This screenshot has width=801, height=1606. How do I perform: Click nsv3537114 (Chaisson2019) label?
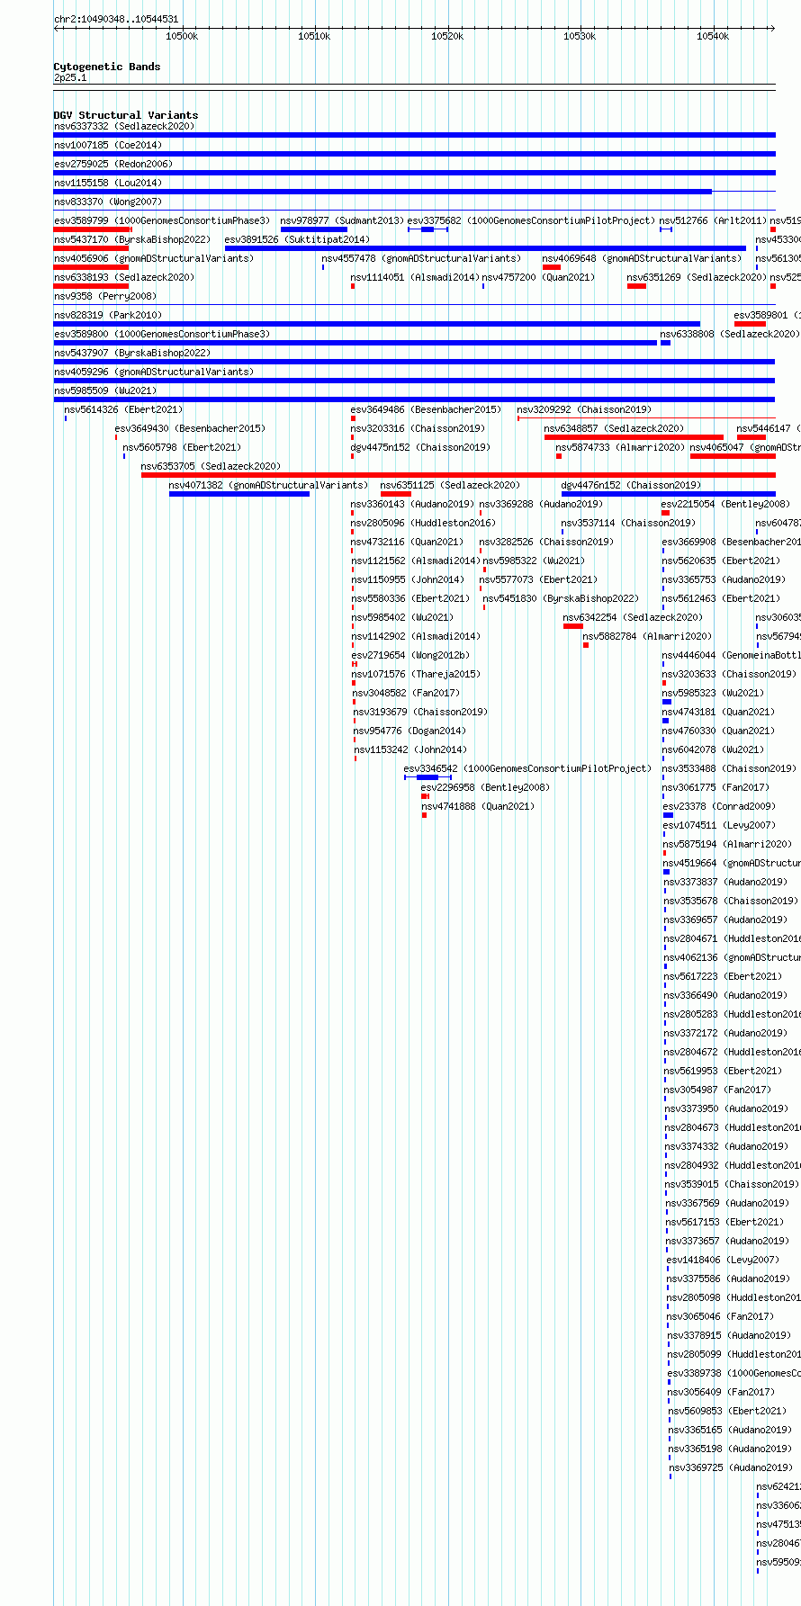click(x=628, y=524)
